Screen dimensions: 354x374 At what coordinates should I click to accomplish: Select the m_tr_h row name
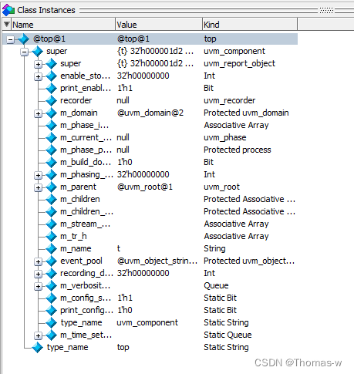73,236
